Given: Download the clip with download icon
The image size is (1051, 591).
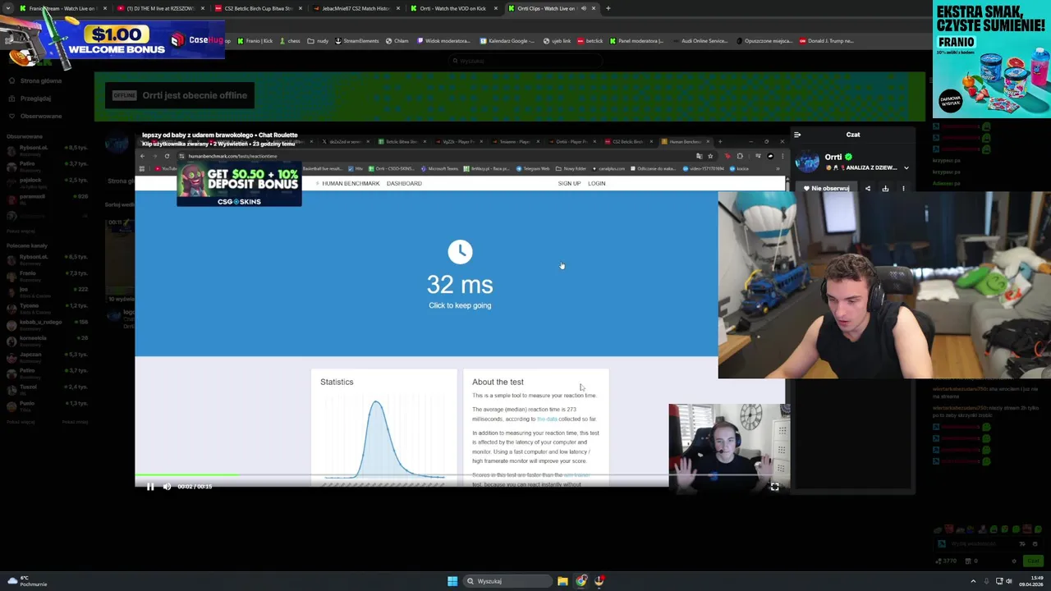Looking at the screenshot, I should point(885,189).
